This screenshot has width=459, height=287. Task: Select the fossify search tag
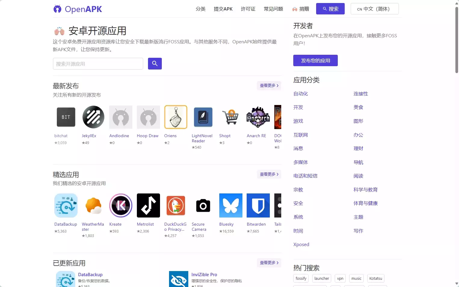click(x=301, y=278)
